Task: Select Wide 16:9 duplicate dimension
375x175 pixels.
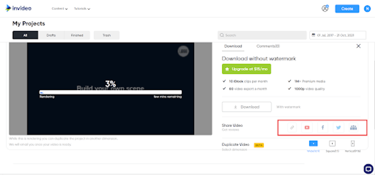Action: coord(313,144)
